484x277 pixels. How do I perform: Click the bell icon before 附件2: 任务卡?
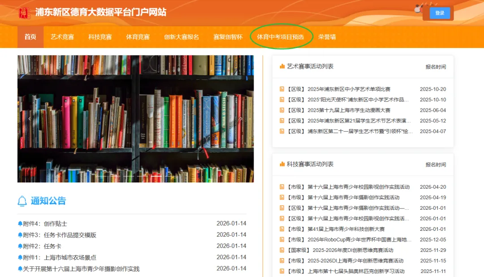[x=19, y=246]
